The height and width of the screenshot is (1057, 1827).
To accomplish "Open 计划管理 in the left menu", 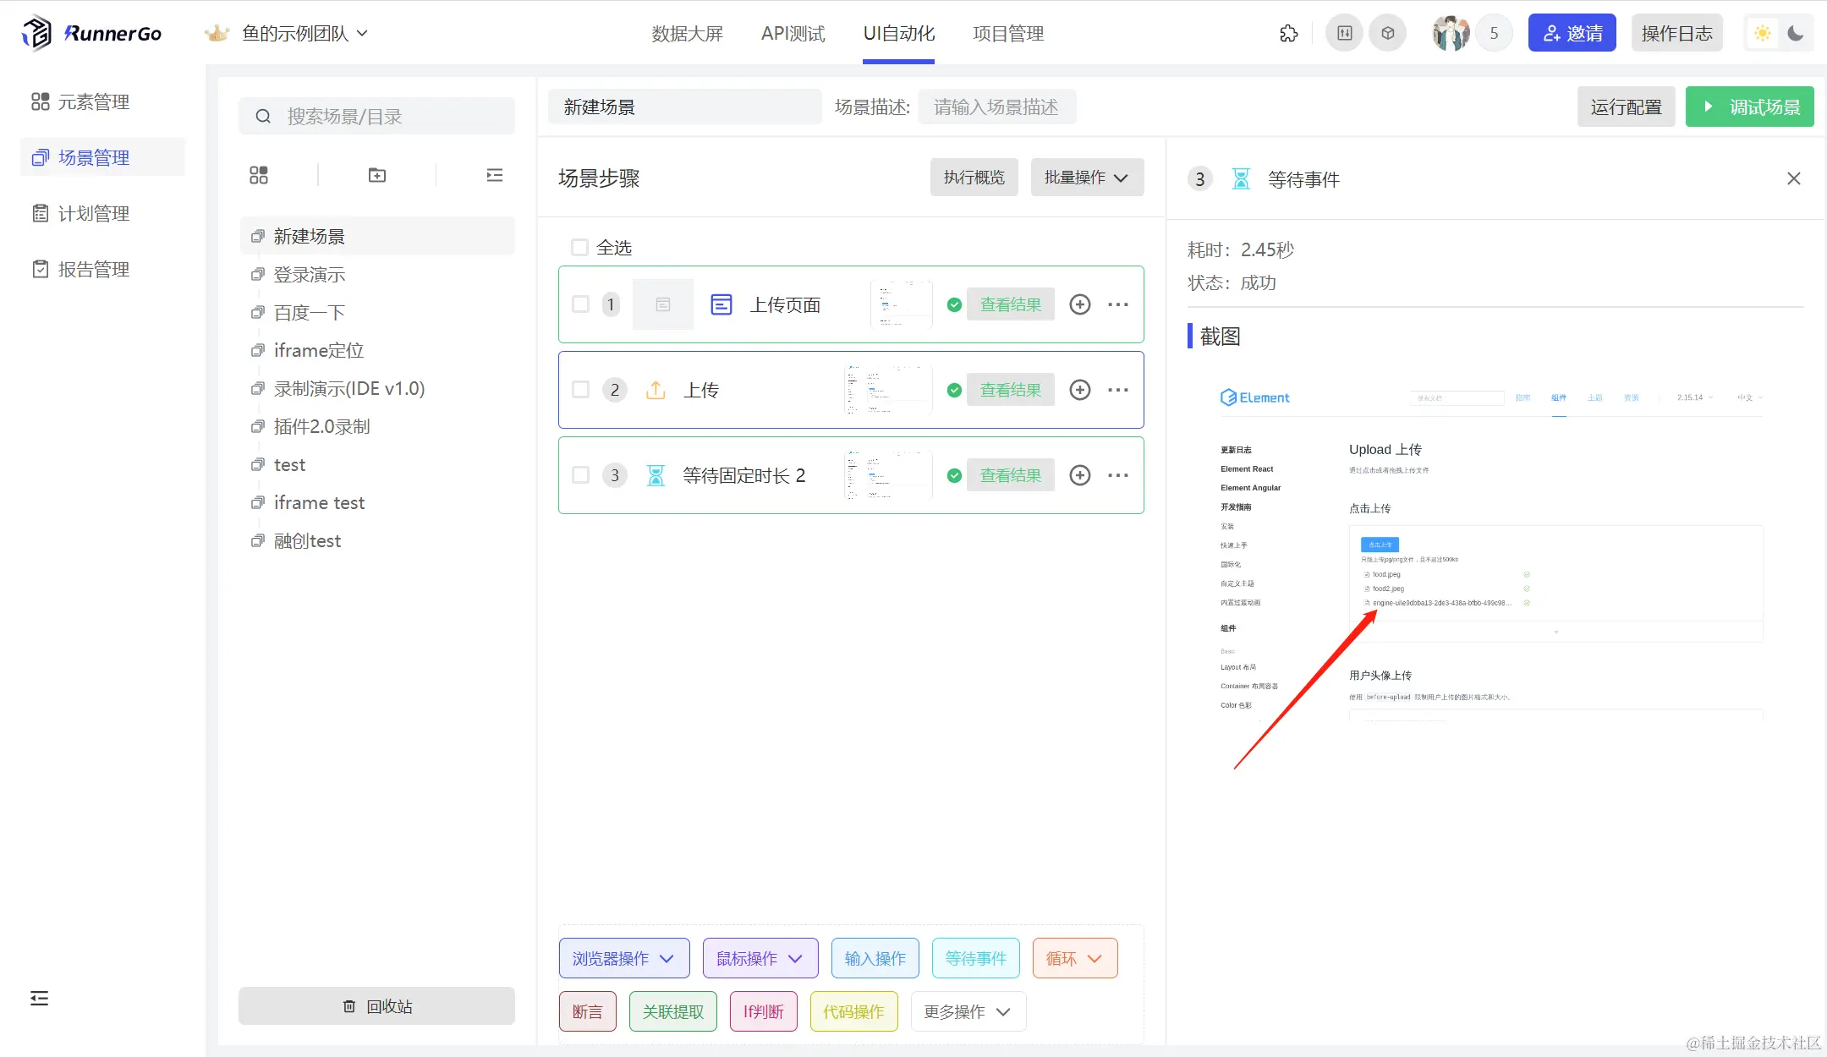I will [x=93, y=214].
